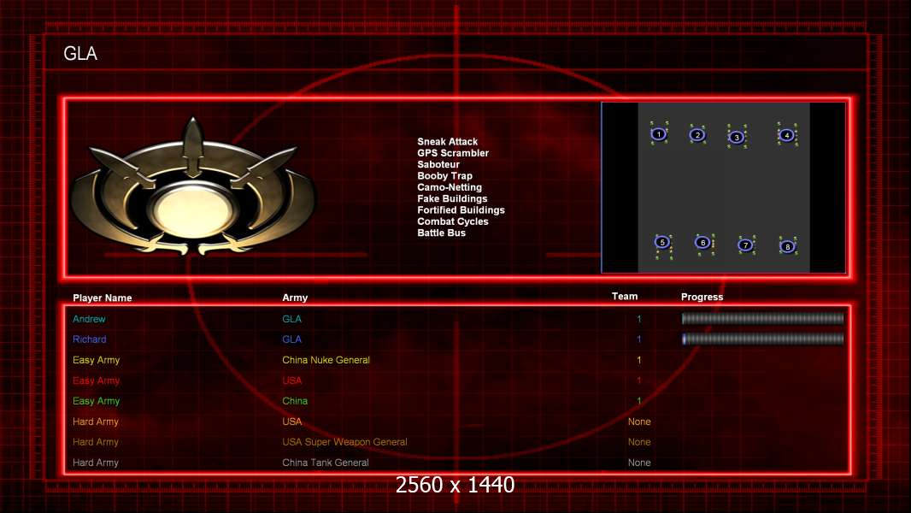
Task: Click team None for USA Super Weapon General
Action: [639, 441]
